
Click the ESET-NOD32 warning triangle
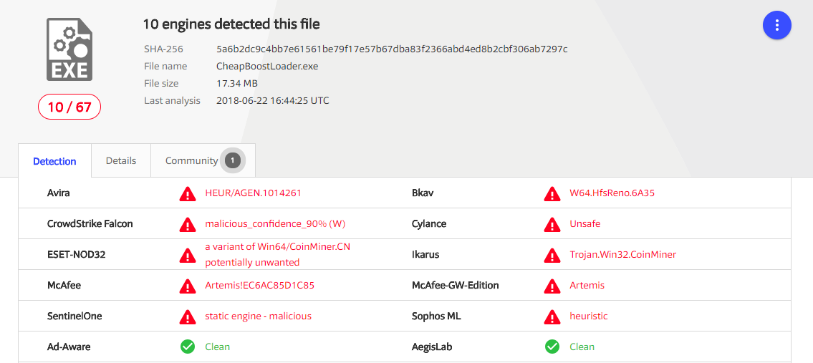coord(188,255)
